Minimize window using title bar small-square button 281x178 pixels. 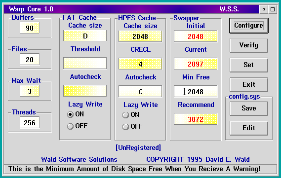pos(264,9)
